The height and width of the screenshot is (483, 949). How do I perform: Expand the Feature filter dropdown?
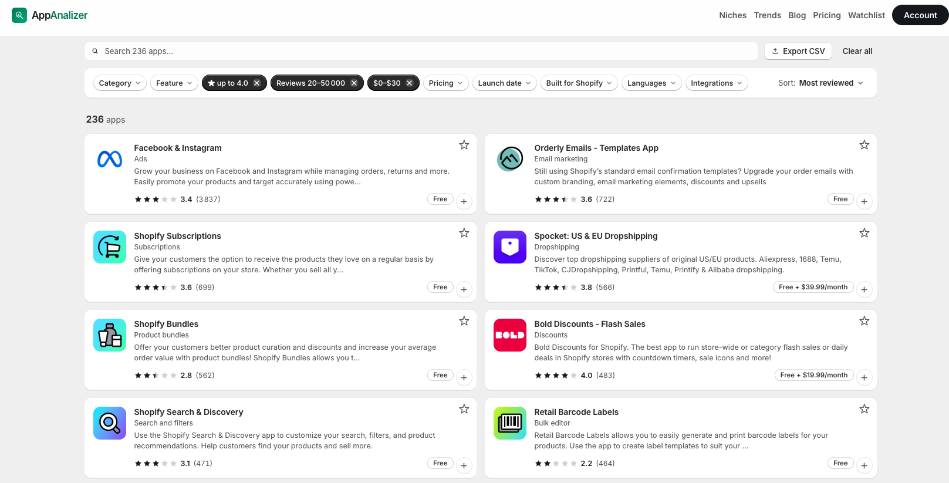point(174,83)
